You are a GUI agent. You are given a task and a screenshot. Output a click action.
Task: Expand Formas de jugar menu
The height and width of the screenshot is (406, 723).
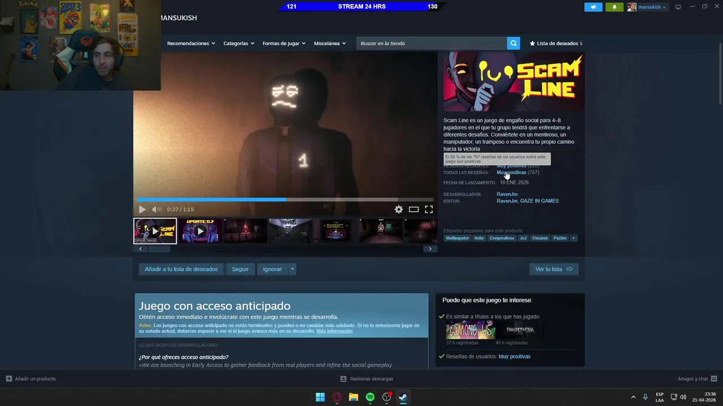(284, 43)
